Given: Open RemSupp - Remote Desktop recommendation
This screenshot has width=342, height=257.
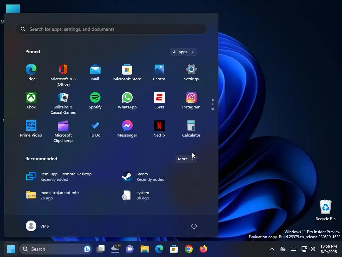Looking at the screenshot, I should (59, 177).
